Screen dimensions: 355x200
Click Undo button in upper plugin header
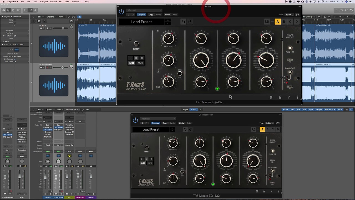click(x=167, y=15)
